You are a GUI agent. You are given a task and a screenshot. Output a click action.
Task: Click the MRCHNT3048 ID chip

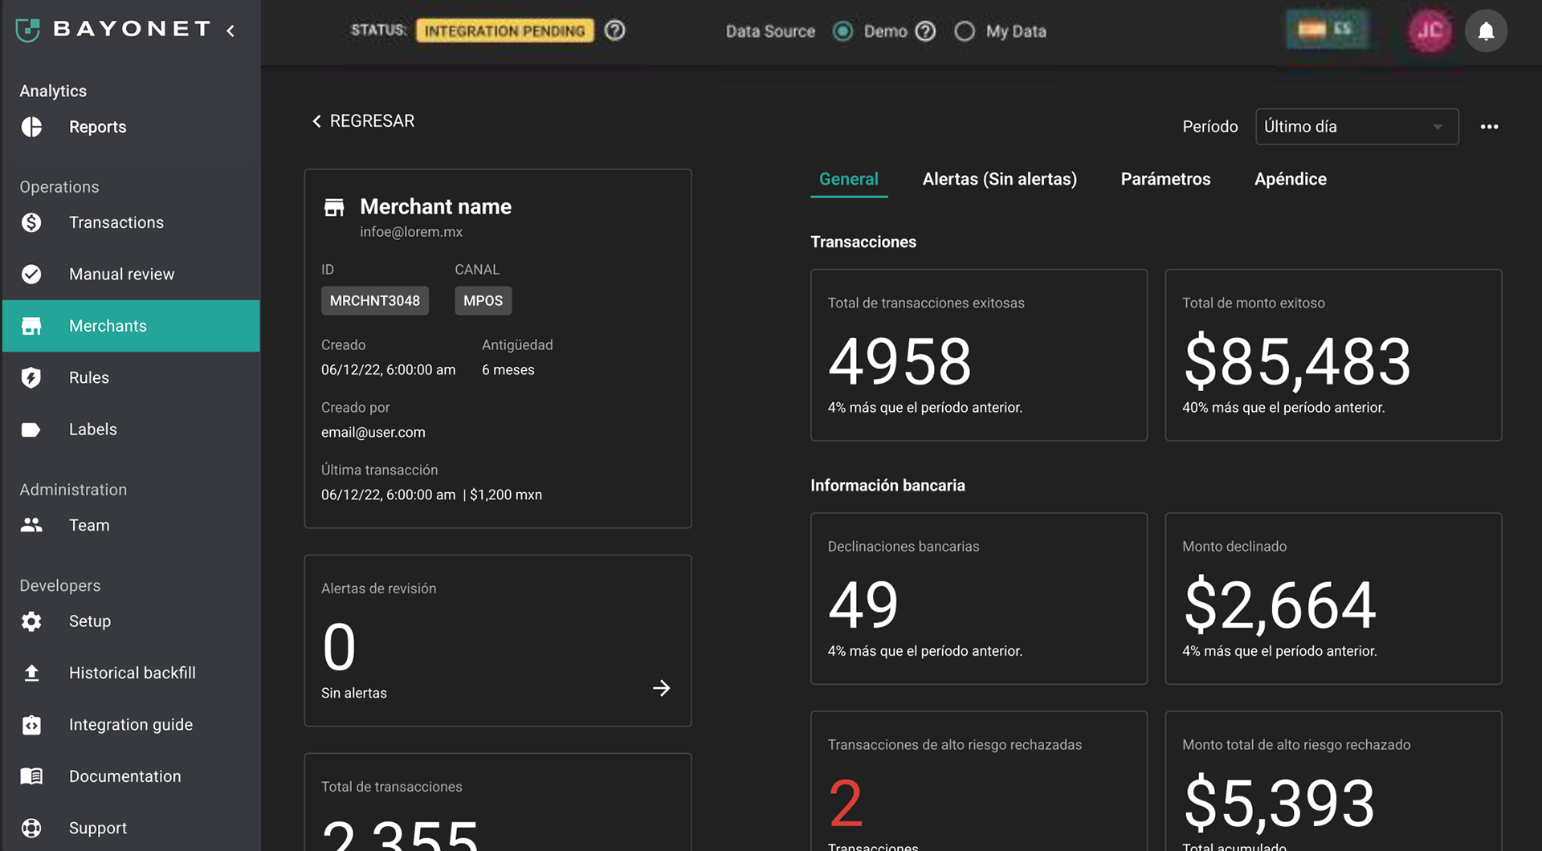375,301
